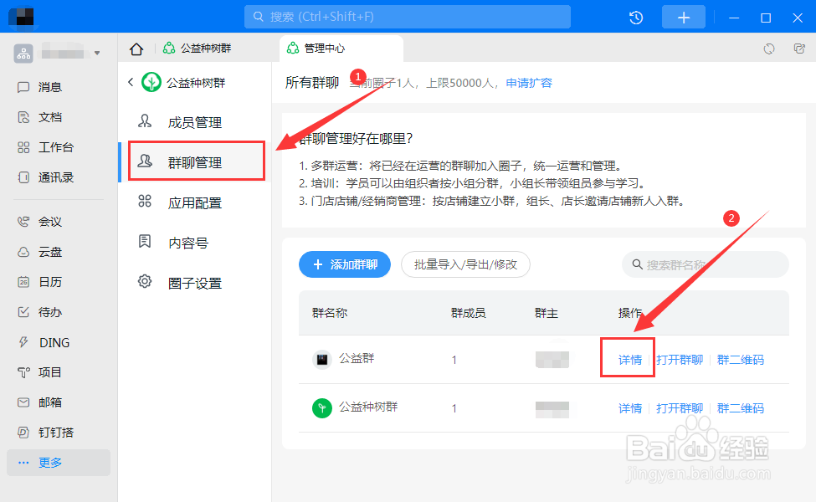
Task: Open the history clock icon
Action: point(636,18)
